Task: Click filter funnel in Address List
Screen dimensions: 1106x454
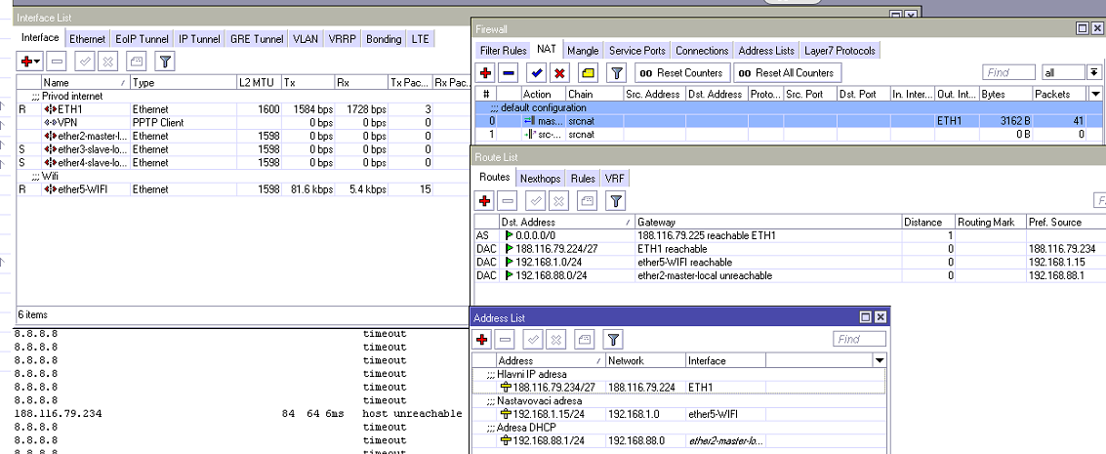Action: (614, 340)
